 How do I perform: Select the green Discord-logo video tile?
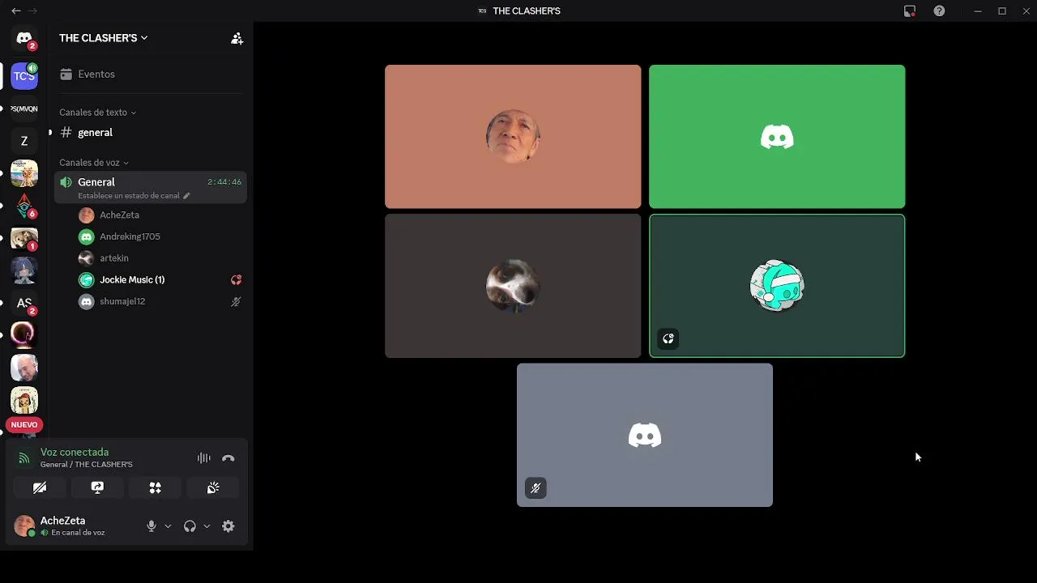[x=777, y=137]
